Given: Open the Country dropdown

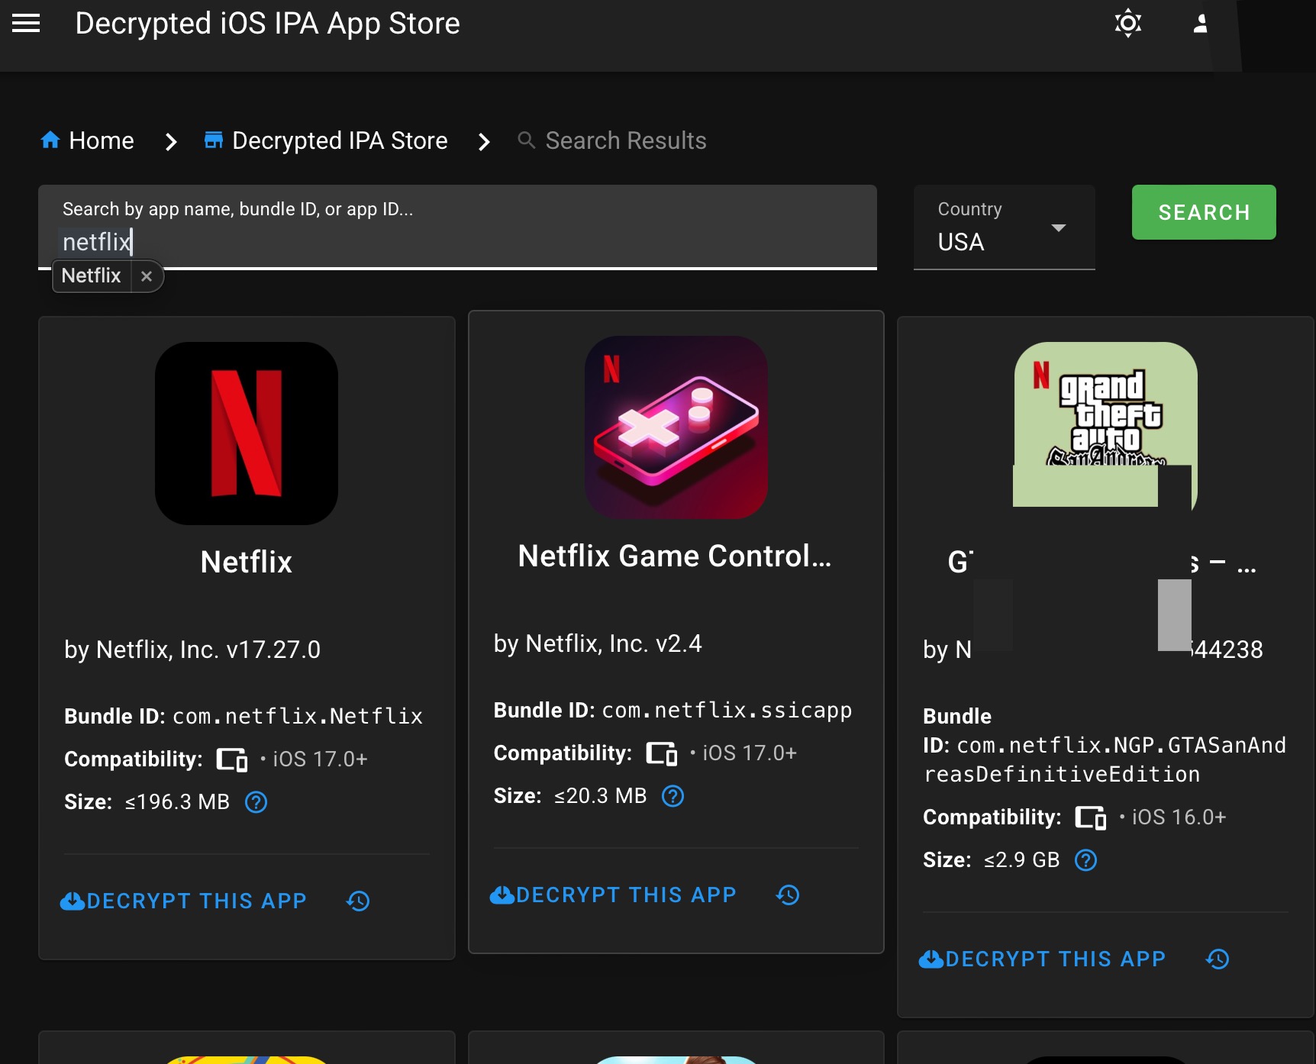Looking at the screenshot, I should click(x=1004, y=227).
